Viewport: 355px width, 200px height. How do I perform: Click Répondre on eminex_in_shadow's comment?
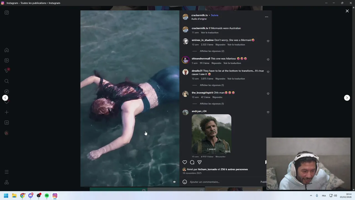point(220,45)
